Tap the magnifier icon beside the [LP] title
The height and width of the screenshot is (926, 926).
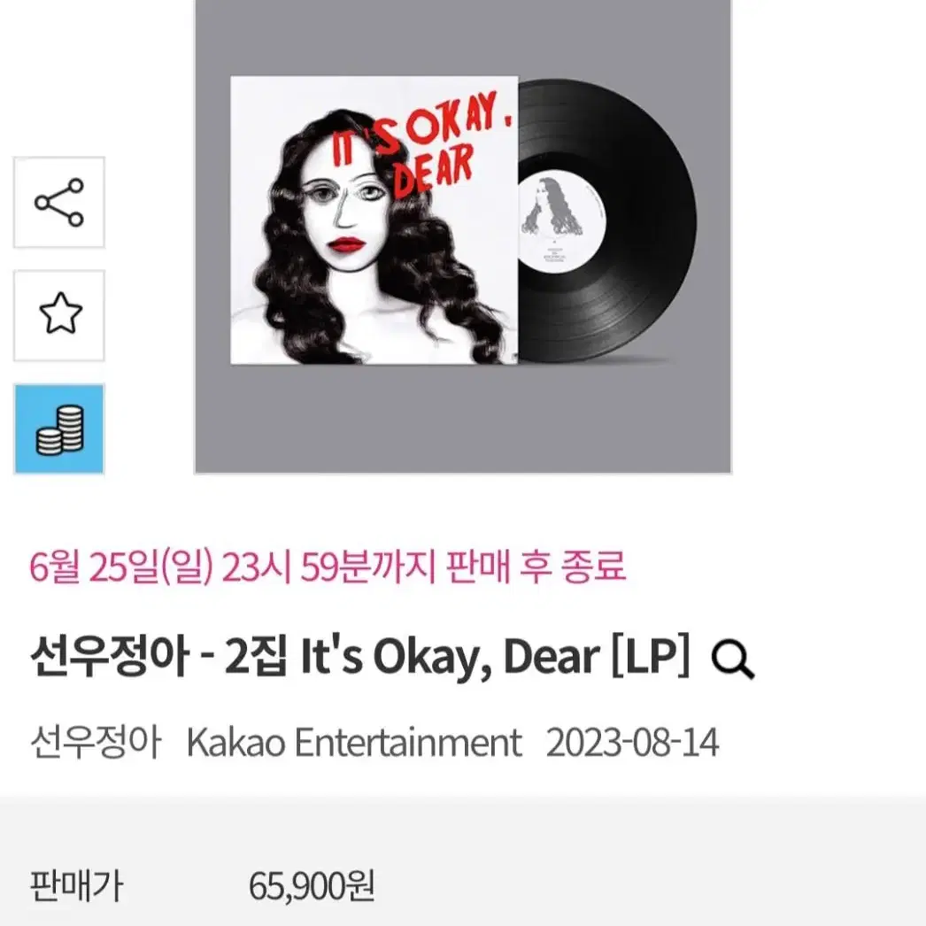[733, 660]
